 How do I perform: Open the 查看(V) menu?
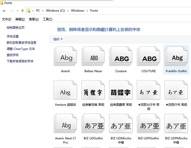point(34,19)
